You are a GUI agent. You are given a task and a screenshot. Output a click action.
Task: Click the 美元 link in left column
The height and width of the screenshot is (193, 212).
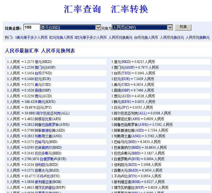point(38,85)
